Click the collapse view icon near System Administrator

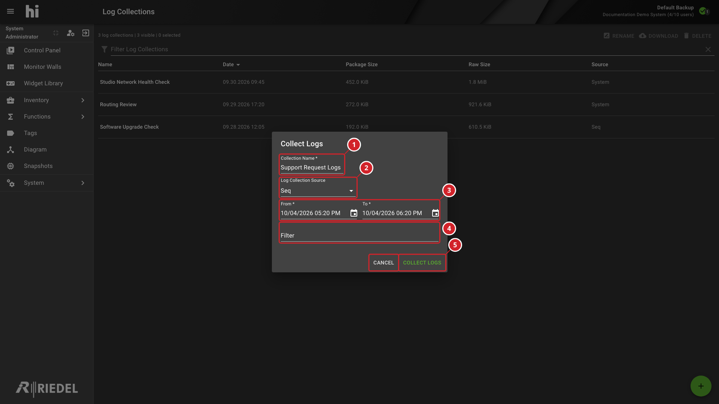point(56,33)
